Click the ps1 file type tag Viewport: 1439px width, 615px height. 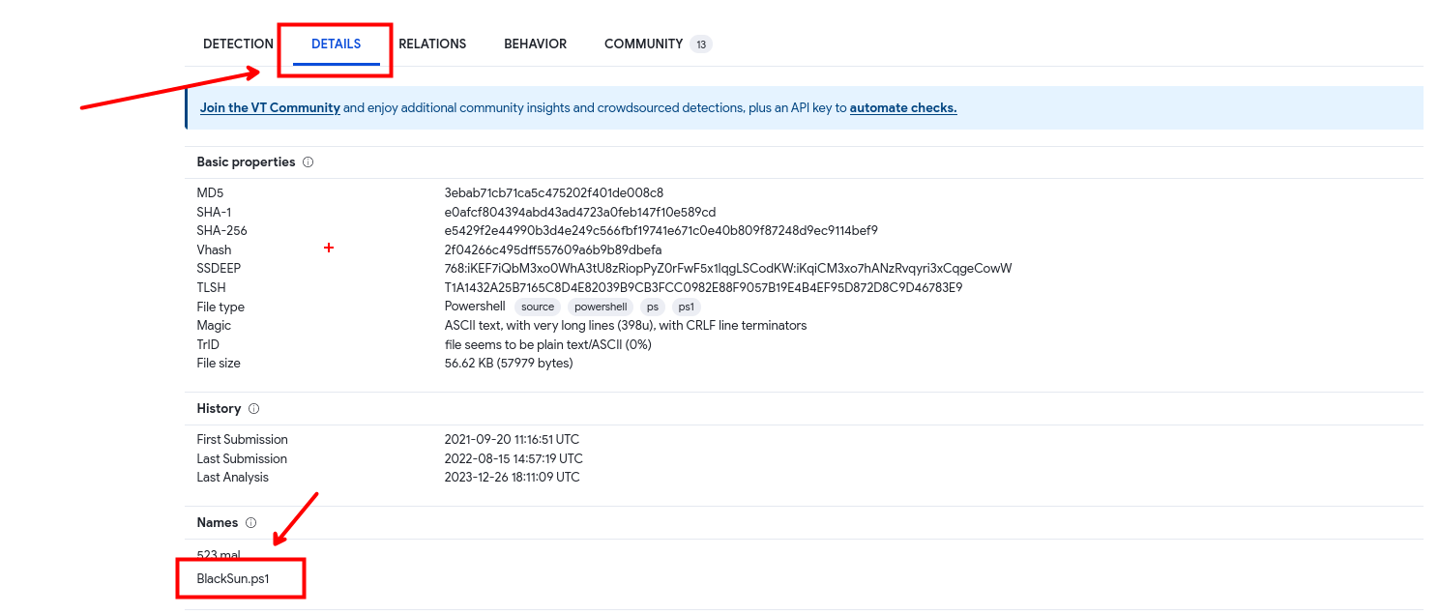point(686,307)
